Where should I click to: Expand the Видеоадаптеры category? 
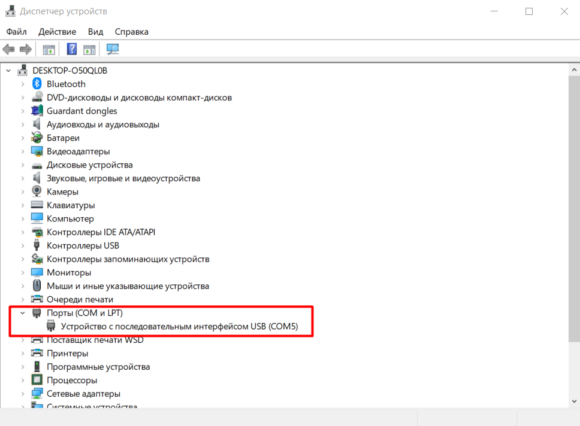coord(23,151)
